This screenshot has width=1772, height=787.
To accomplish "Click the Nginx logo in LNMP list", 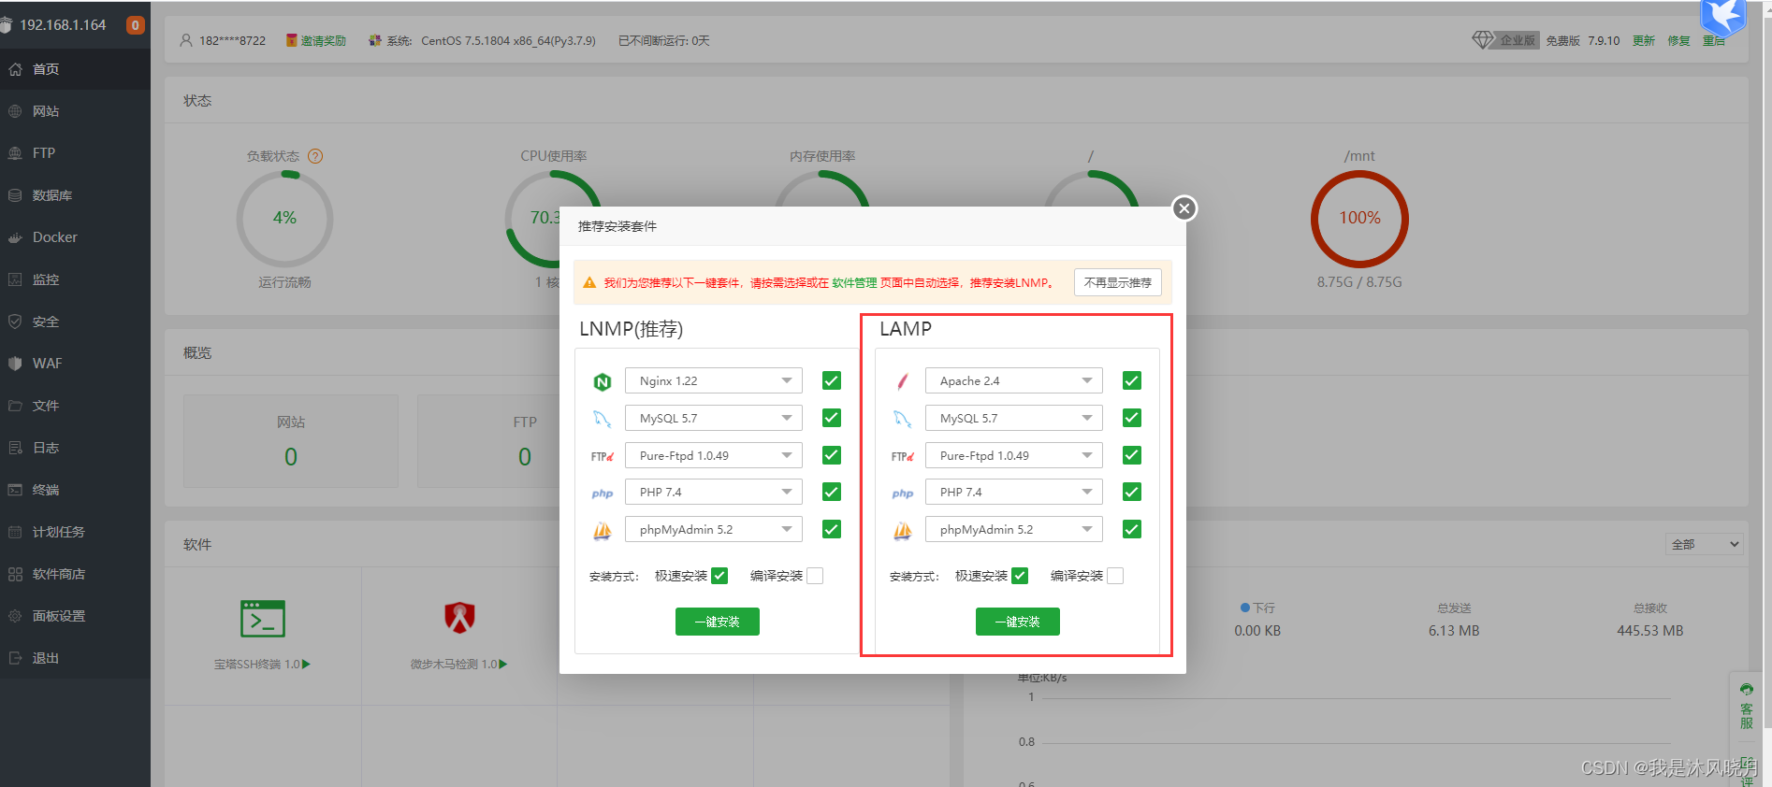I will [603, 381].
